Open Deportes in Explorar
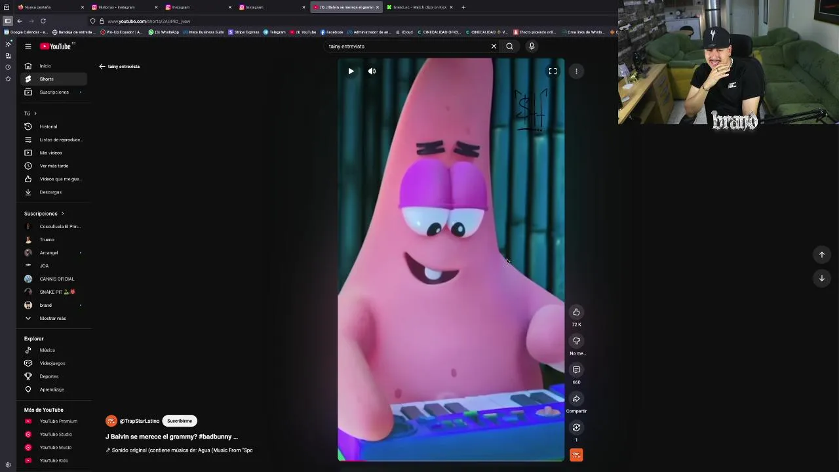This screenshot has height=472, width=839. pos(52,376)
